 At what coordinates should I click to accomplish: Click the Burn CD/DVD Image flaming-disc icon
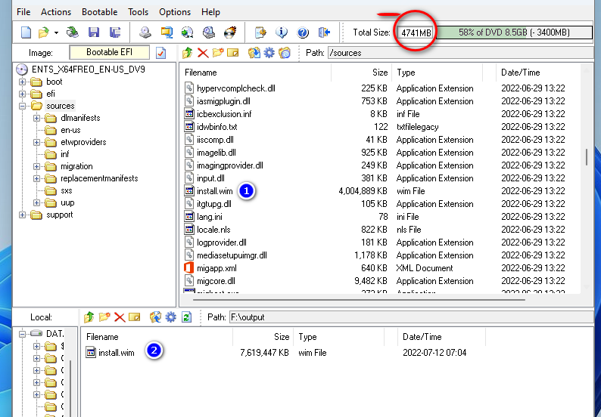(230, 32)
